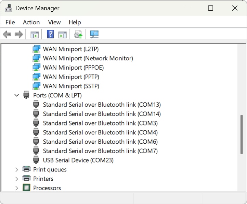Click the Ports (COM & LPT) category icon
This screenshot has width=247, height=204.
[x=26, y=95]
